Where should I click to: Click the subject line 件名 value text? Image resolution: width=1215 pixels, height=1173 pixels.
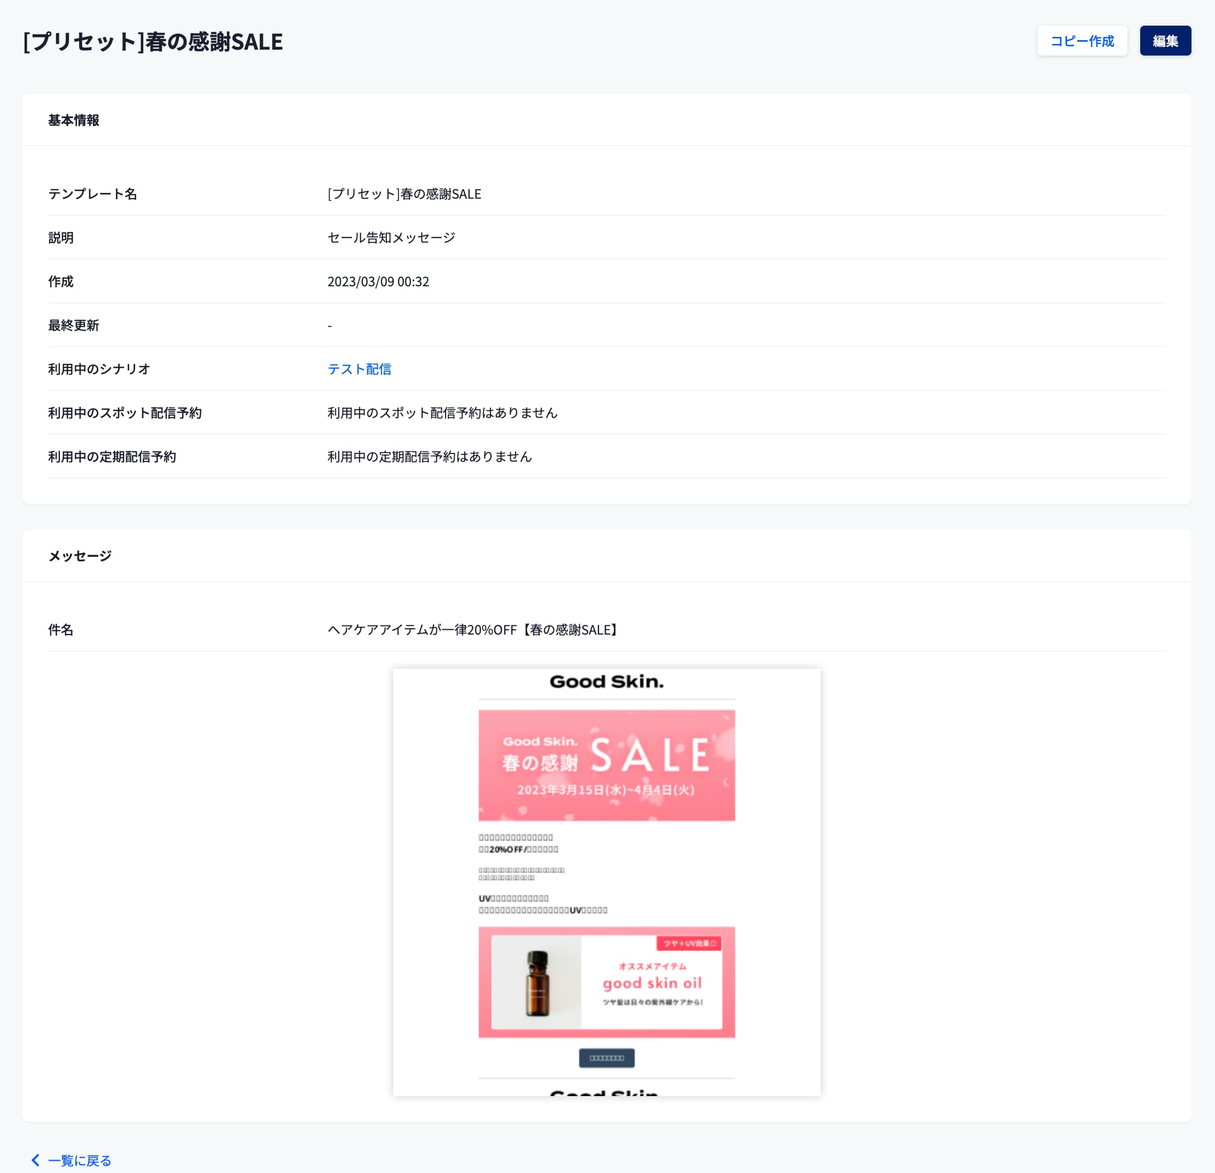(x=473, y=630)
